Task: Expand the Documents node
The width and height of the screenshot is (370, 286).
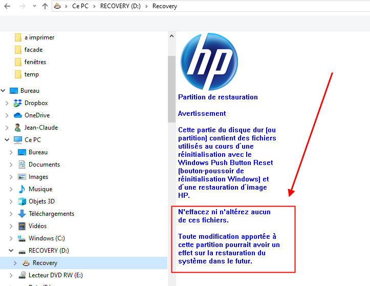Action: click(x=11, y=165)
